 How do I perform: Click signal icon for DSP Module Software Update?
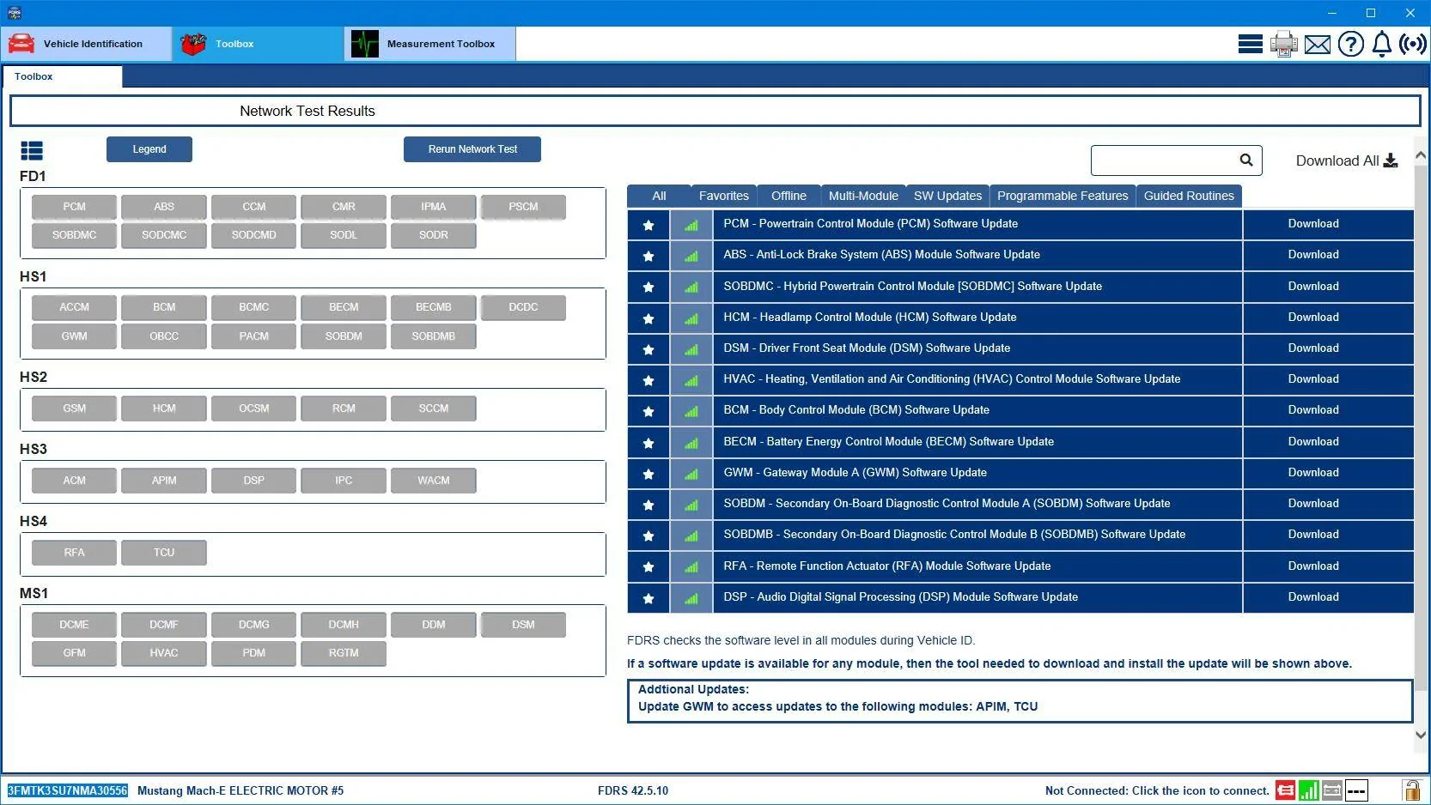tap(691, 598)
